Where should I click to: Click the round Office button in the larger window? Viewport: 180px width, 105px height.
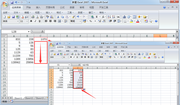(5, 4)
